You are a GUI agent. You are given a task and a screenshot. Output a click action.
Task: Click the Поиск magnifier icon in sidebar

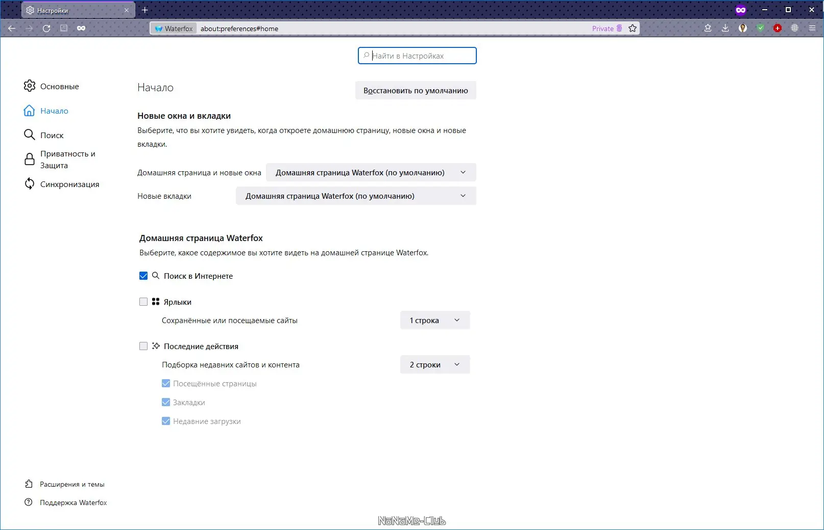30,135
